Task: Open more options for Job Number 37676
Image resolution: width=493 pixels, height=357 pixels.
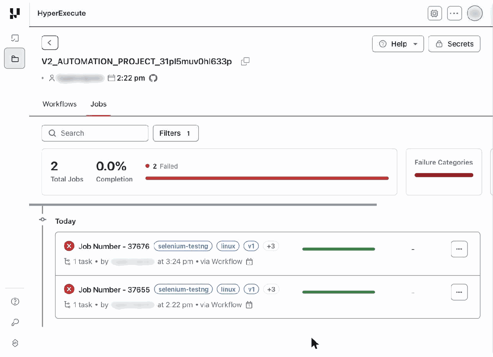Action: click(459, 249)
